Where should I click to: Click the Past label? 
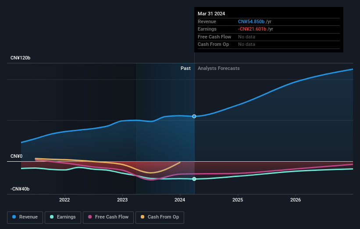click(x=185, y=69)
